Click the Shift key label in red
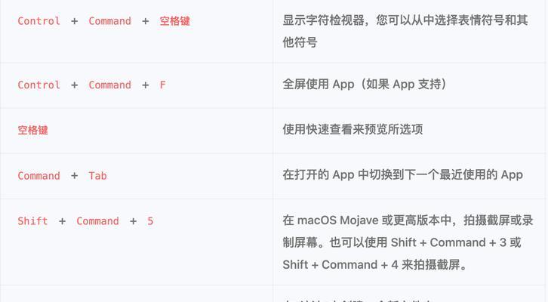Screen dimensions: 548x302 (x=32, y=221)
